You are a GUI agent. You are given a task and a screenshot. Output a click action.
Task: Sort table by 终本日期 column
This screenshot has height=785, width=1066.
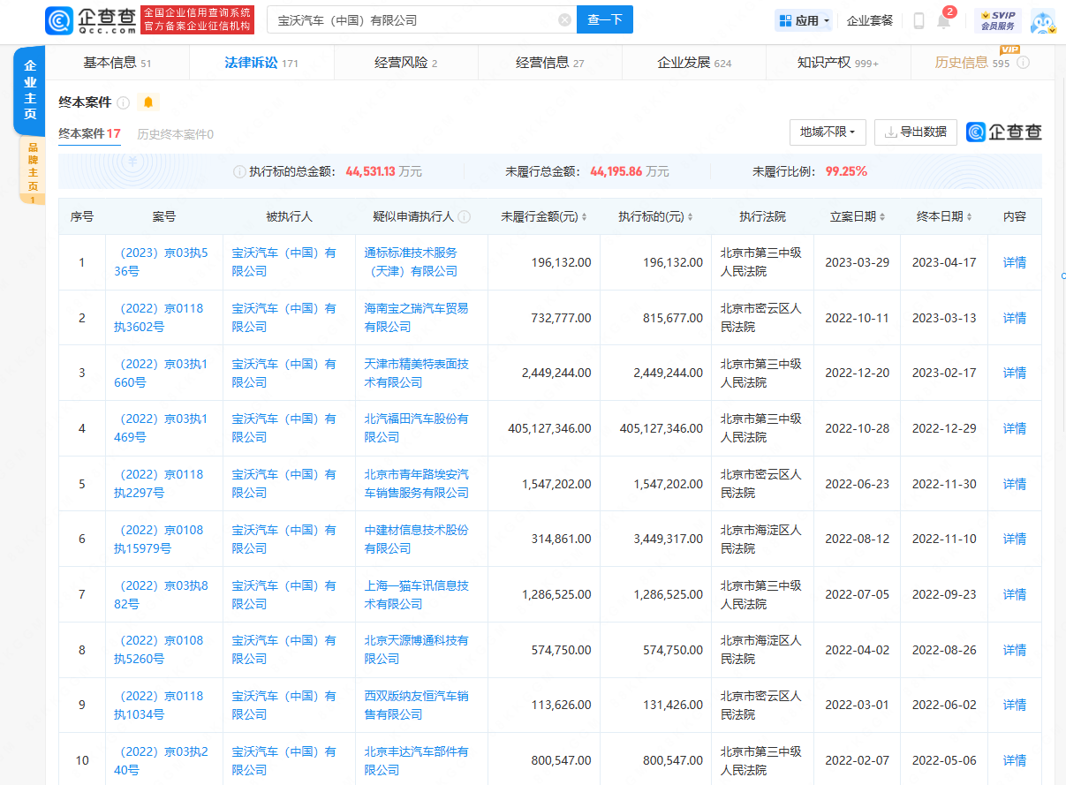pyautogui.click(x=943, y=216)
